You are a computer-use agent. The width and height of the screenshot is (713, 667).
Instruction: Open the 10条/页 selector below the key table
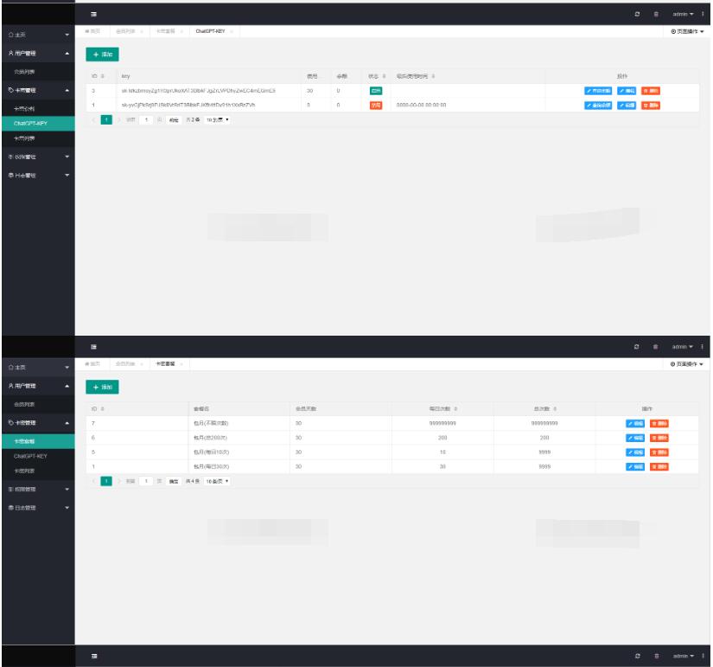[218, 119]
